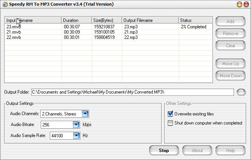251x160 pixels.
Task: Open the Audio Bitrate dropdown arrow
Action: pos(76,125)
